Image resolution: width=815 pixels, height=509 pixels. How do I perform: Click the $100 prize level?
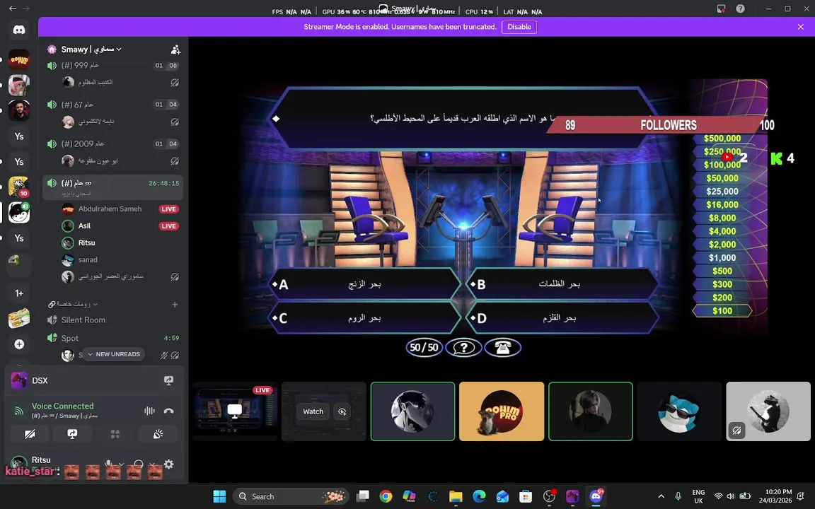pos(722,311)
